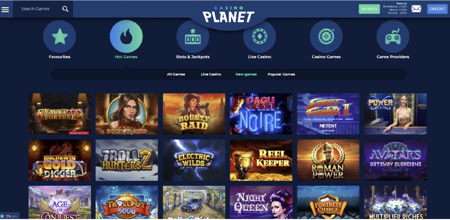
Task: Select the Hot Games flame icon
Action: coord(126,37)
